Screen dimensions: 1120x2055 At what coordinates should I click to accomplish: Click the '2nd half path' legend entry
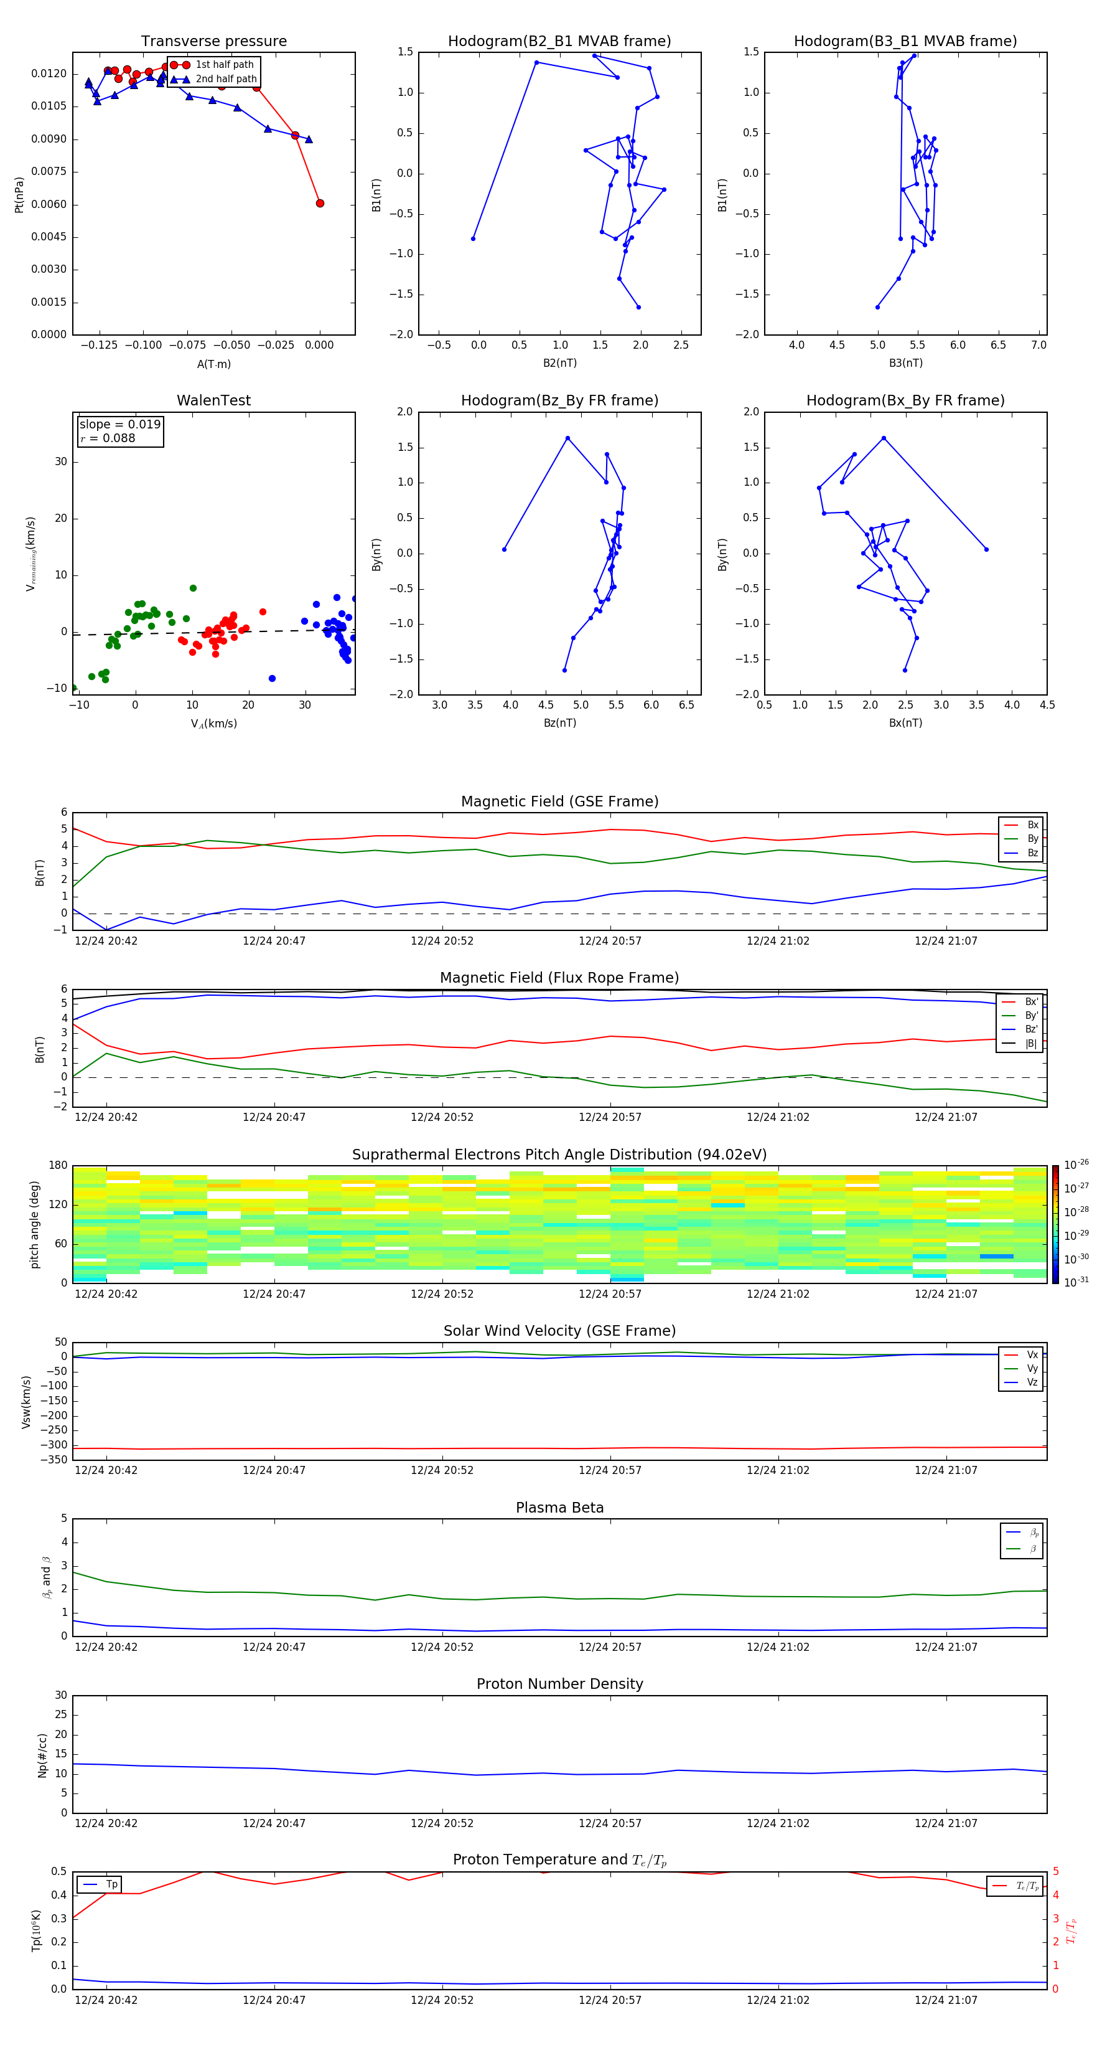click(213, 79)
